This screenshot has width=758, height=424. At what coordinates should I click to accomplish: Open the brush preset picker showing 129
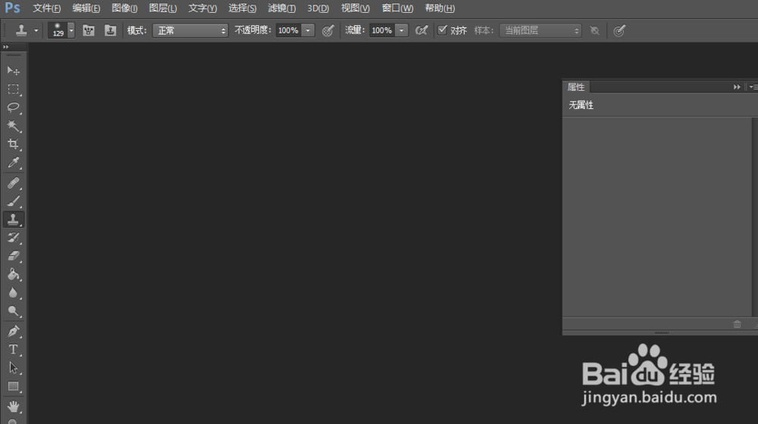[x=61, y=30]
